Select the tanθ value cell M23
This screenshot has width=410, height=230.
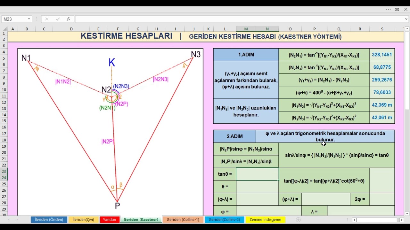coord(257,174)
